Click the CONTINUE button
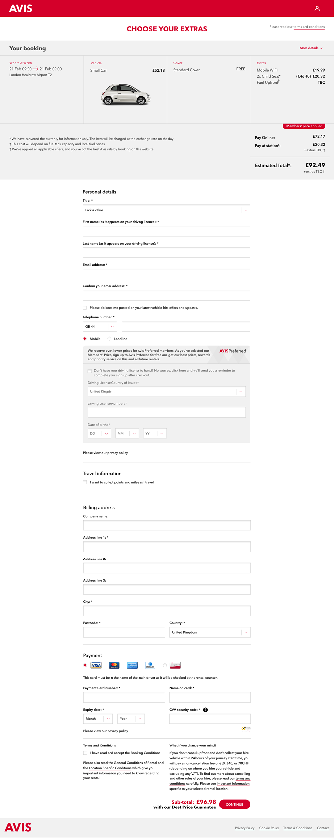334x838 pixels. pyautogui.click(x=234, y=804)
